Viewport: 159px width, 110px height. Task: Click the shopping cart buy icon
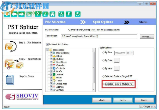pyautogui.click(x=61, y=14)
